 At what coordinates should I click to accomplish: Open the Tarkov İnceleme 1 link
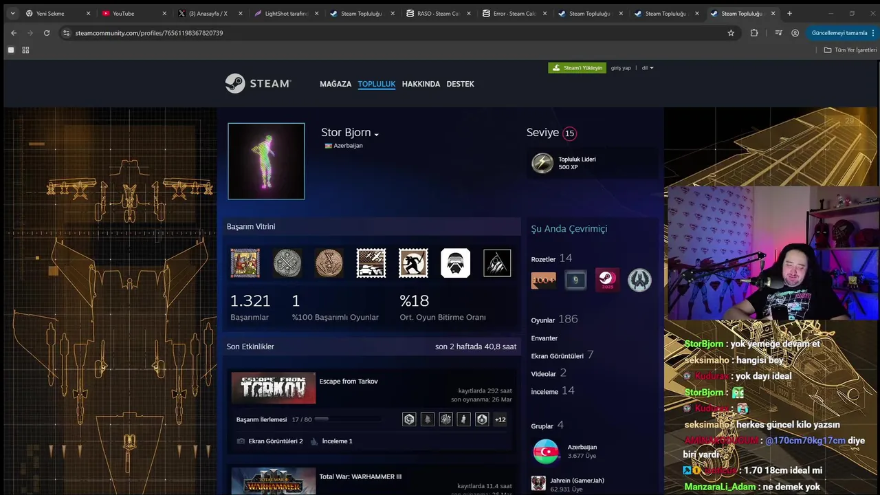(x=331, y=441)
